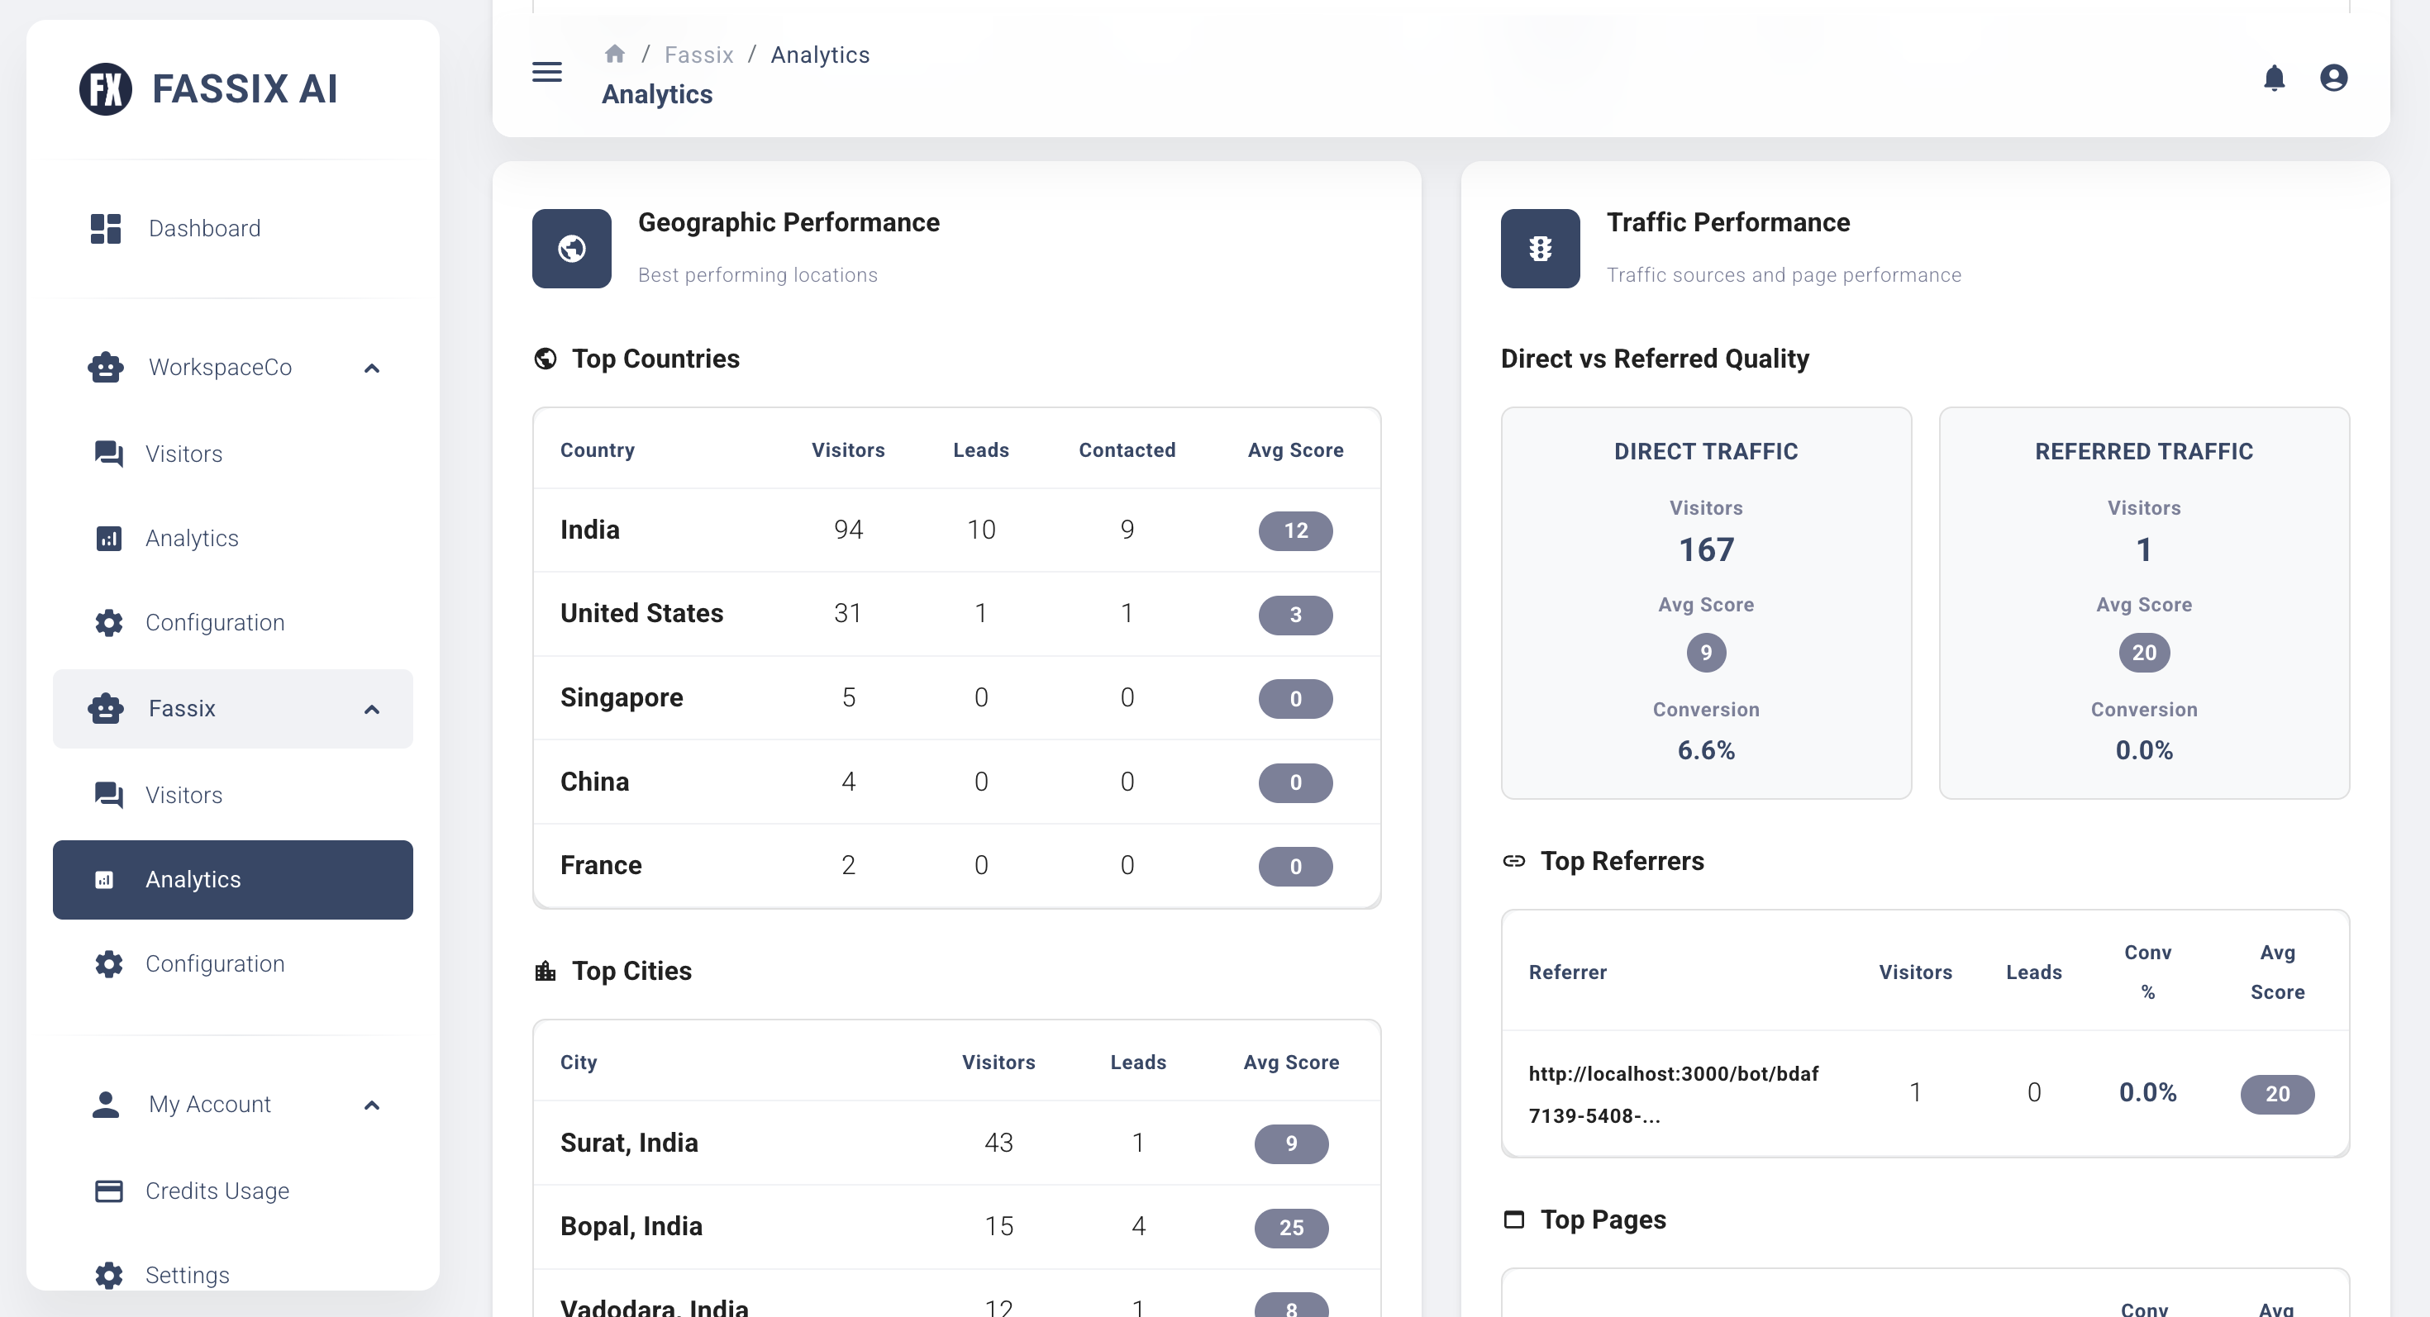The height and width of the screenshot is (1317, 2430).
Task: Go to Settings in sidebar
Action: (187, 1275)
